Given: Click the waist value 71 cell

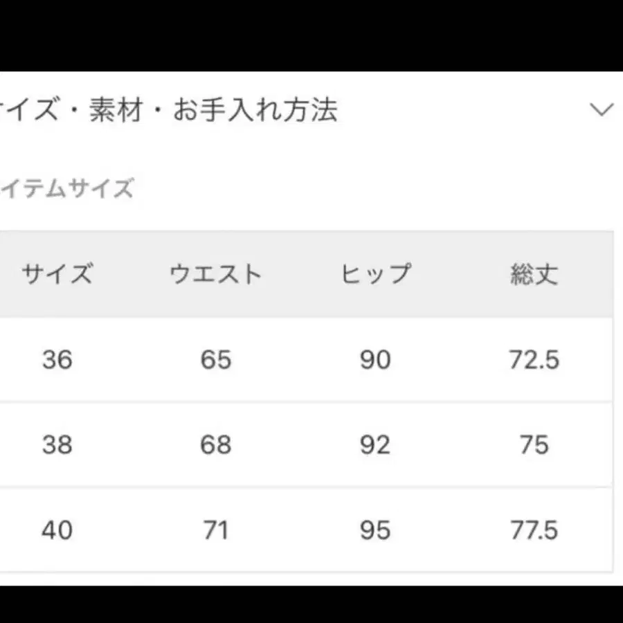Looking at the screenshot, I should [216, 530].
